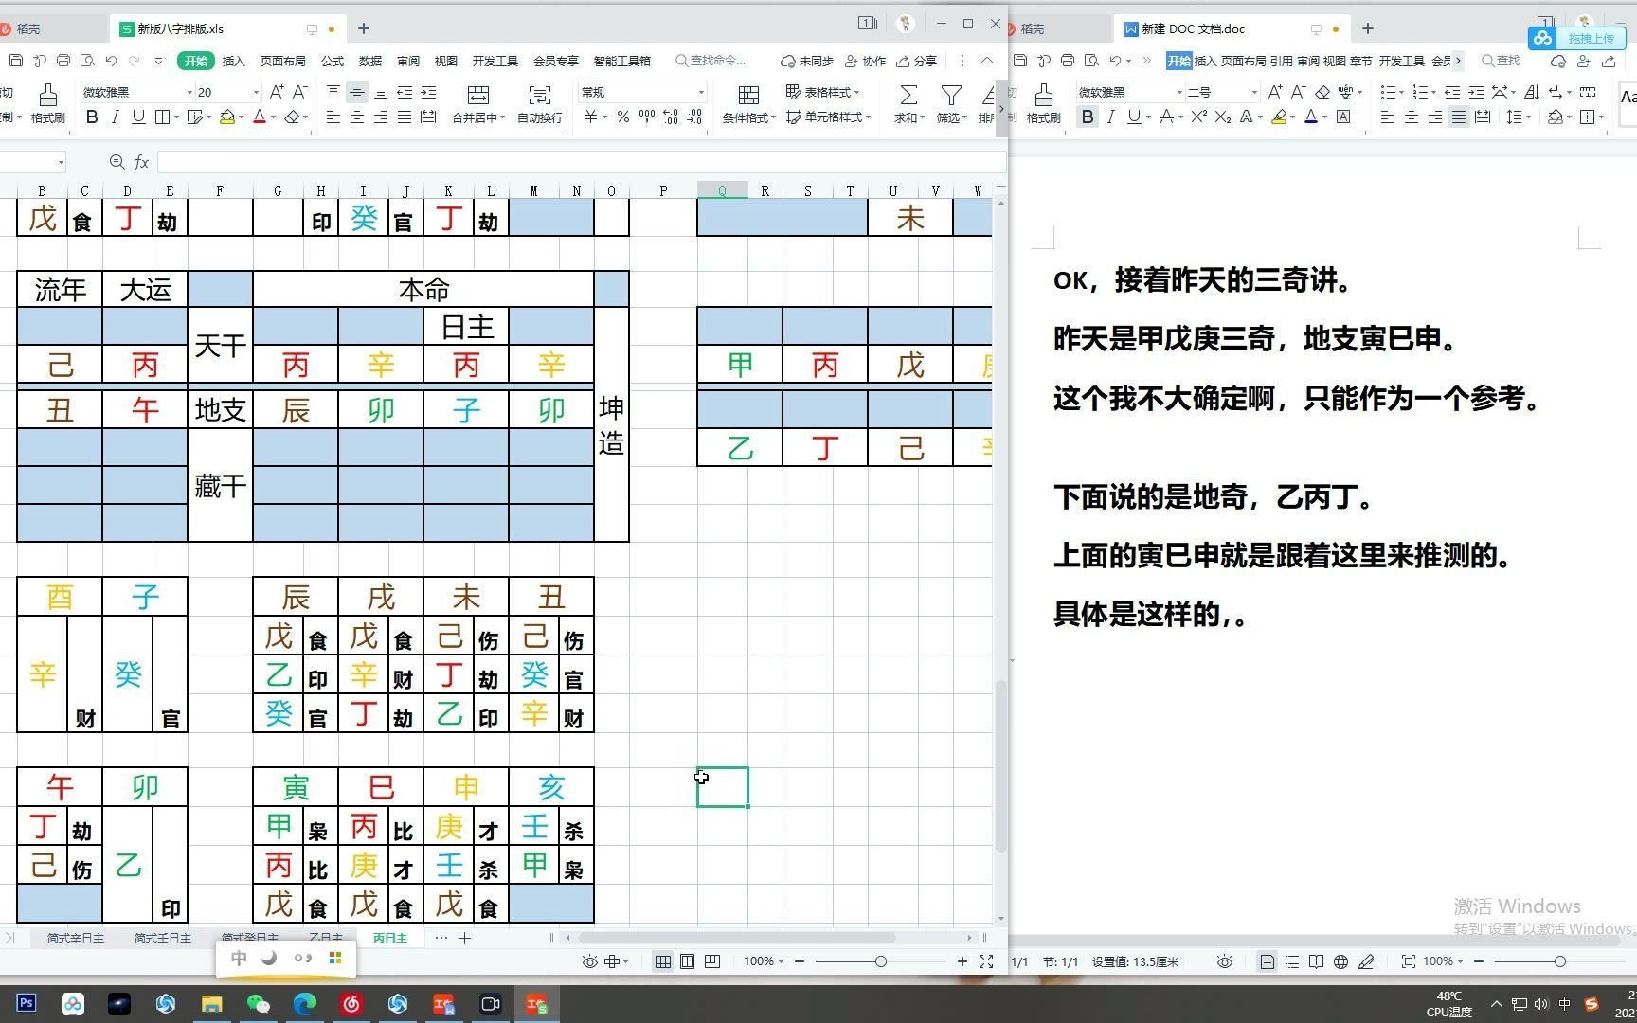Open Microsoft Edge from the taskbar
1637x1023 pixels.
pos(304,1003)
